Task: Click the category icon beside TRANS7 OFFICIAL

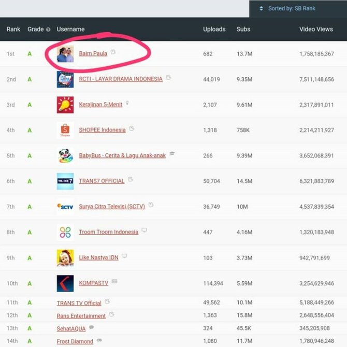Action: pos(131,179)
